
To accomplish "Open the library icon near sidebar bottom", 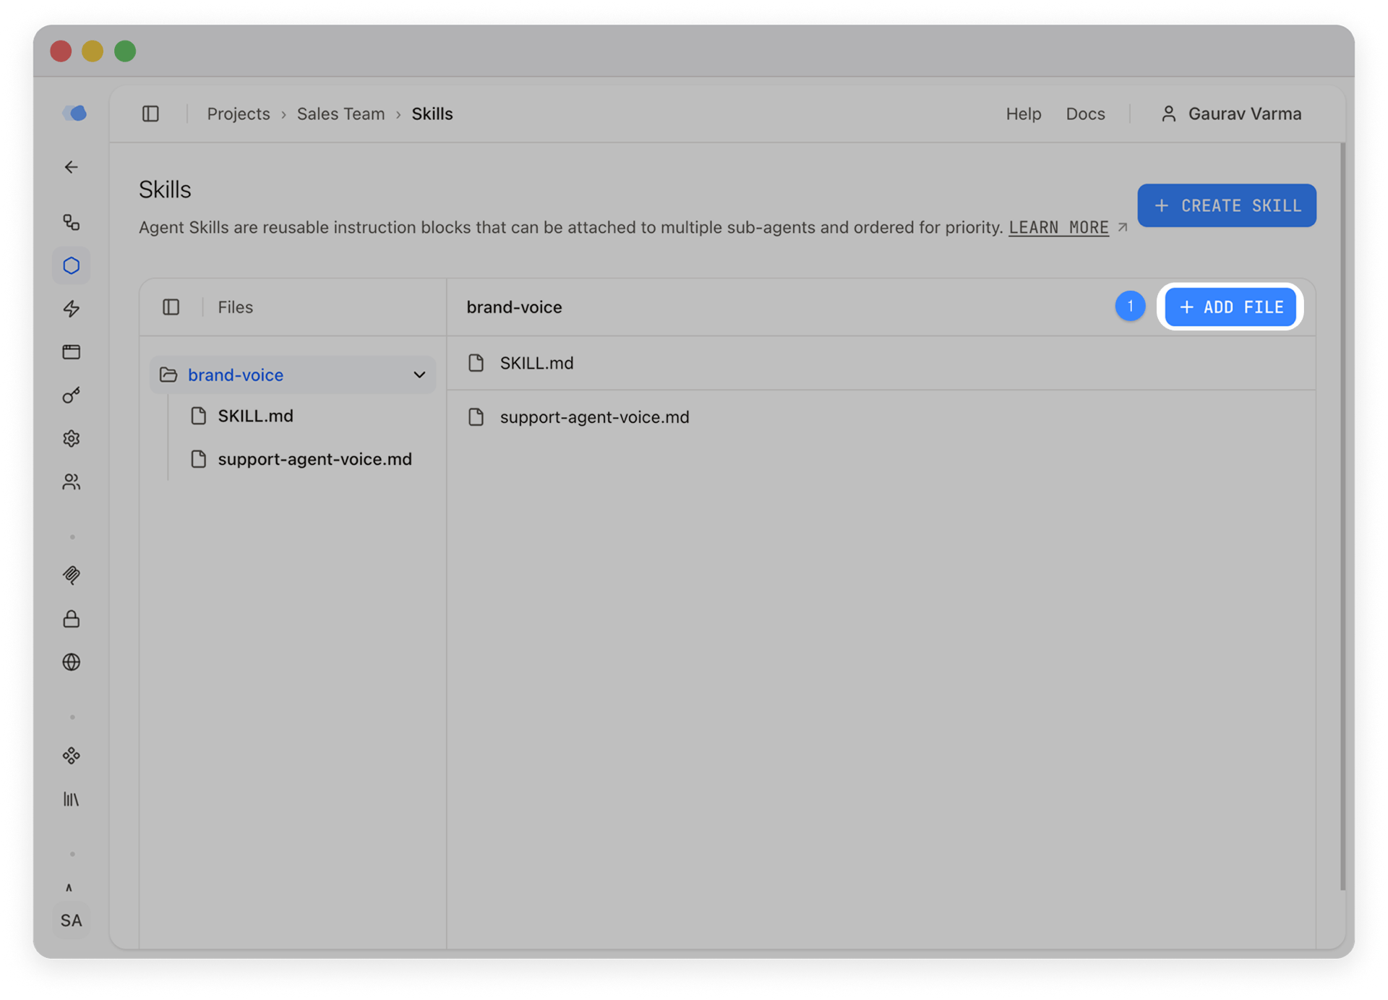I will (72, 799).
